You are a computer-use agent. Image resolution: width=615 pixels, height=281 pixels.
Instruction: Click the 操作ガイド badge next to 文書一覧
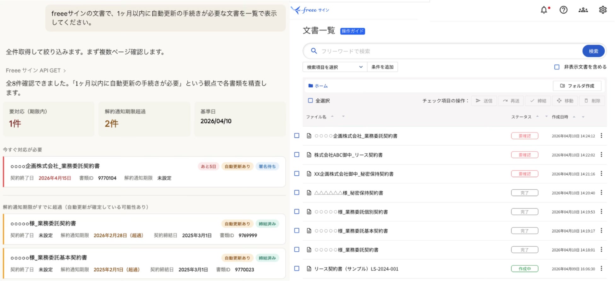[x=352, y=31]
